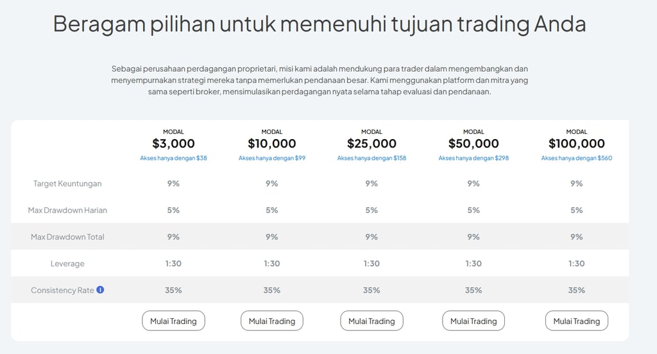Open the 'Akses hanya dengan $158' link
This screenshot has height=354, width=657.
(x=371, y=158)
